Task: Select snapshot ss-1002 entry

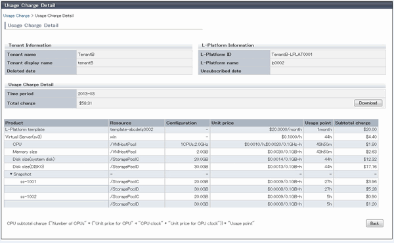Action: click(28, 196)
